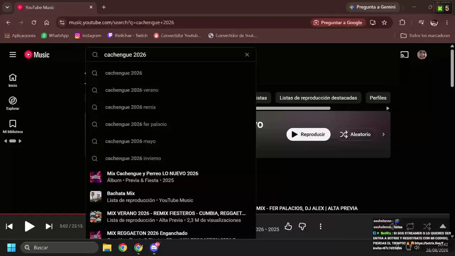Select suggestion "cachengue 2026 invierno"

point(171,158)
